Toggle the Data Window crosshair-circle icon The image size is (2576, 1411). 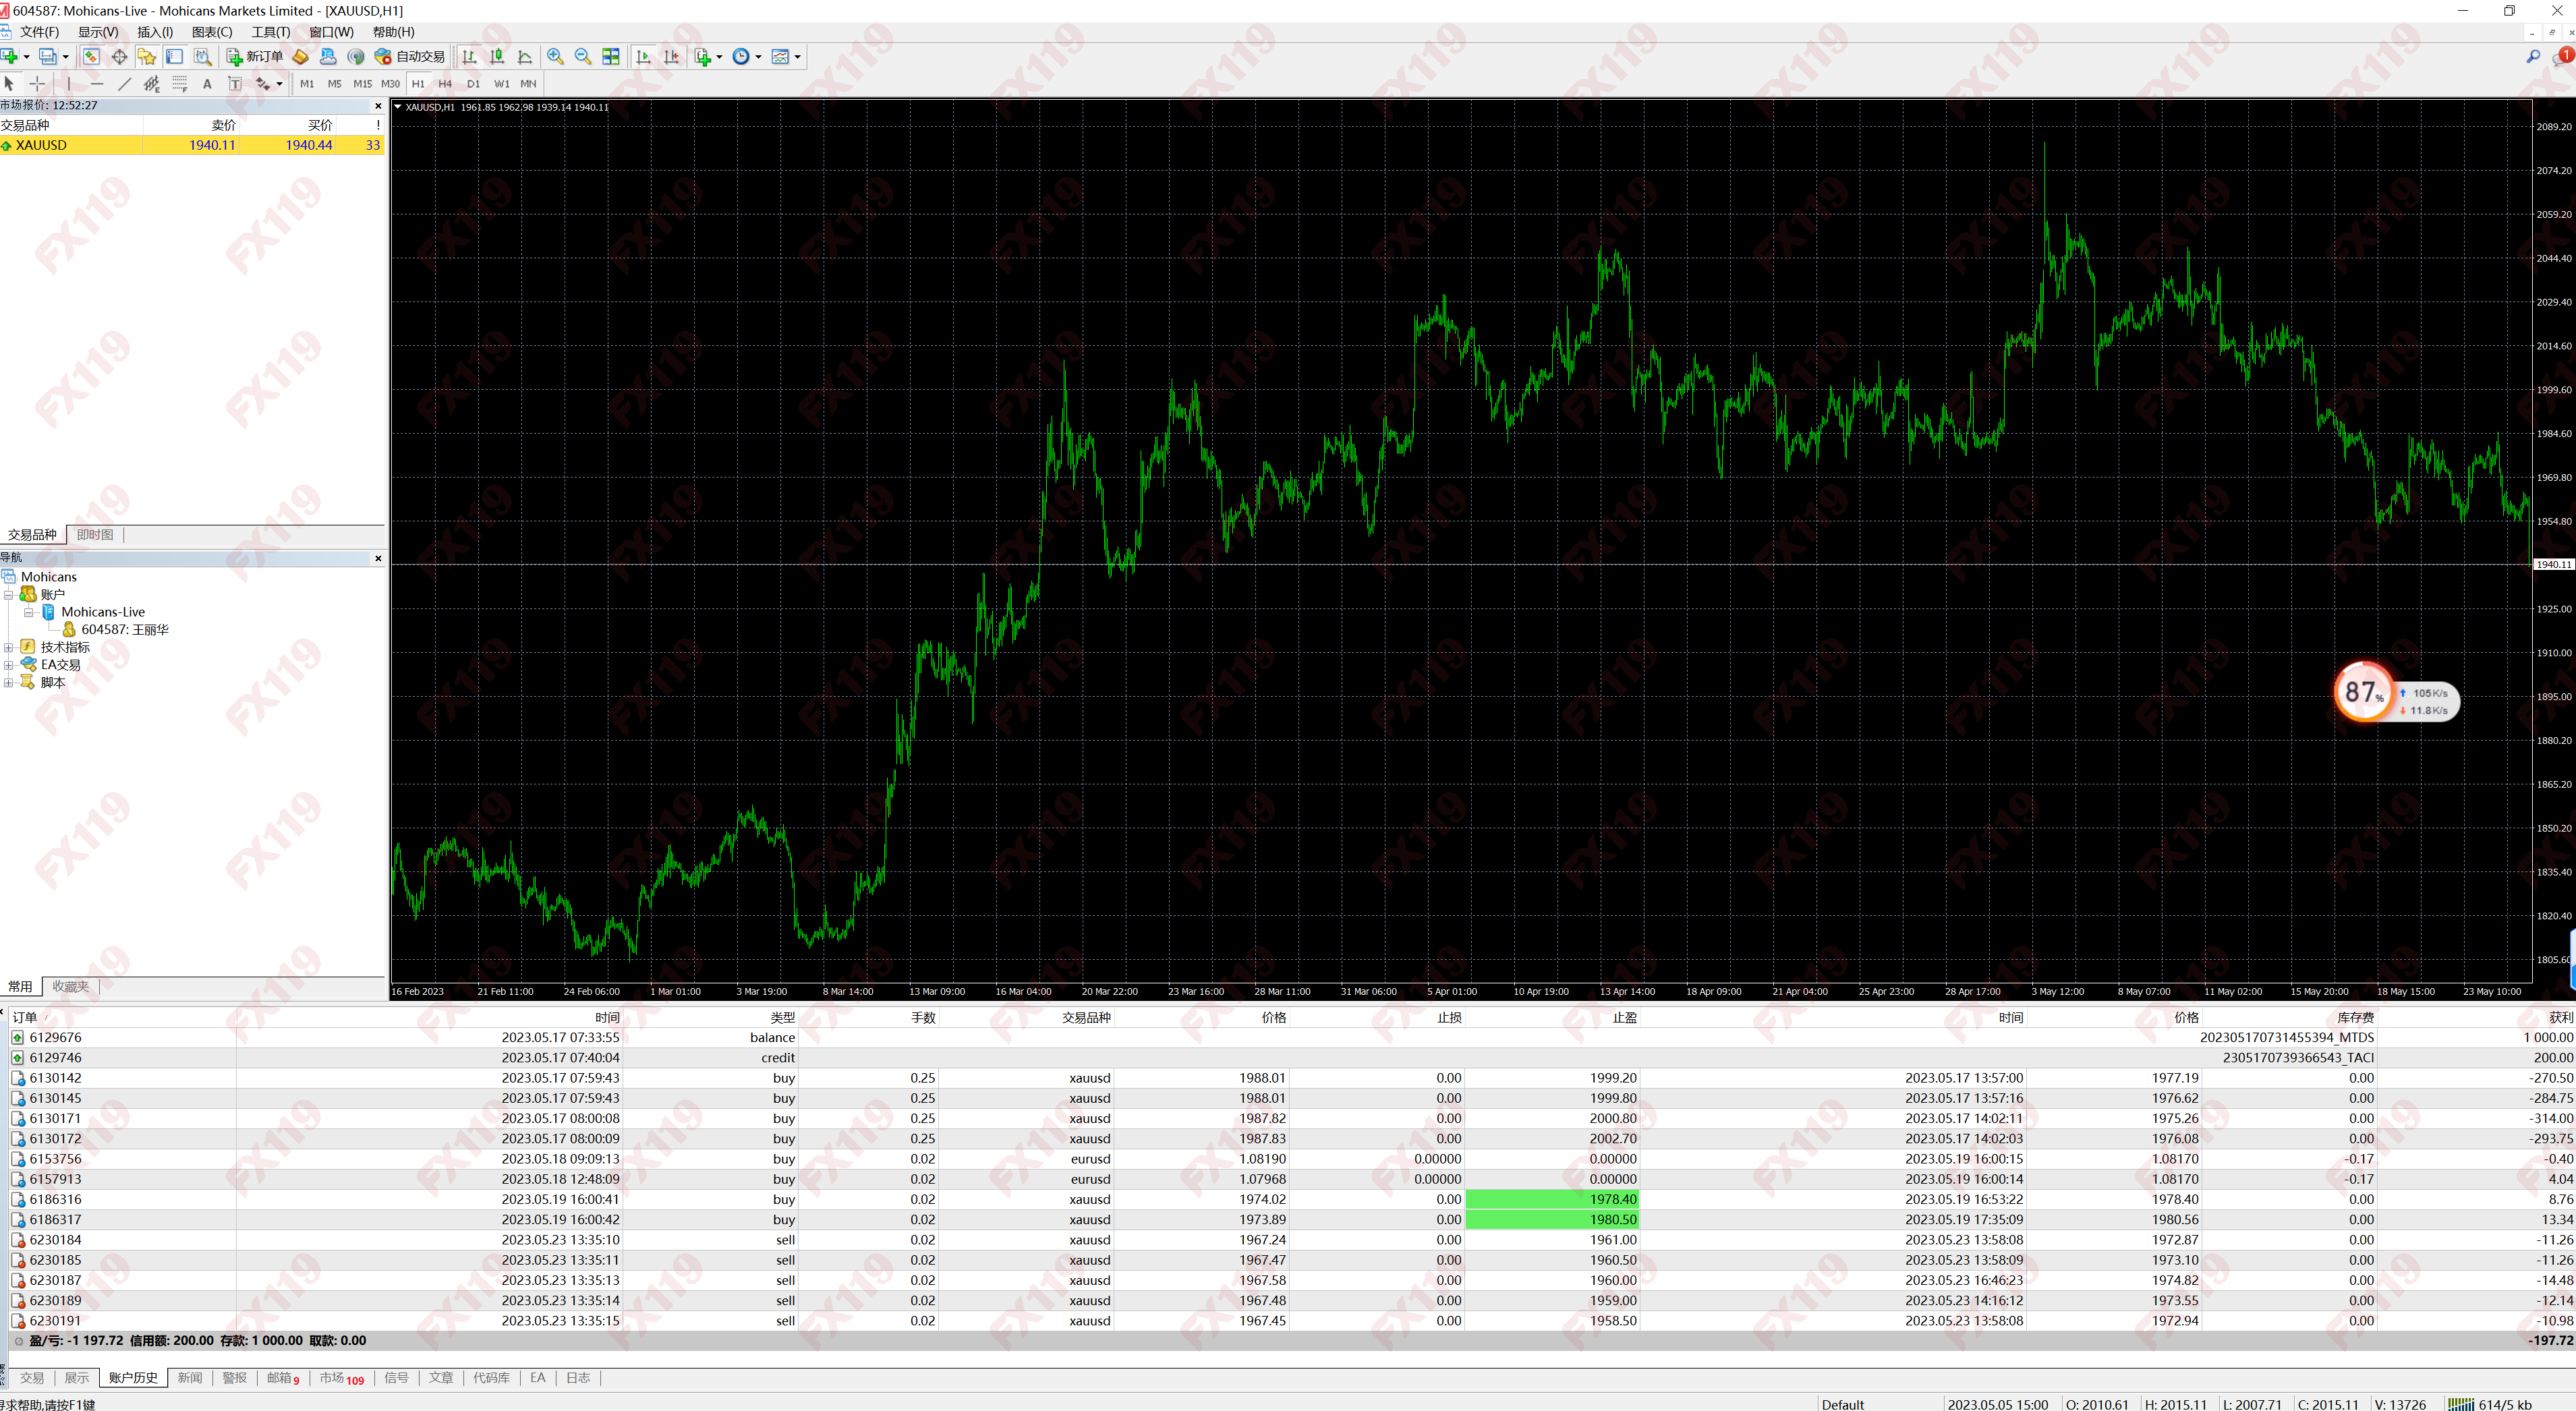[x=119, y=57]
